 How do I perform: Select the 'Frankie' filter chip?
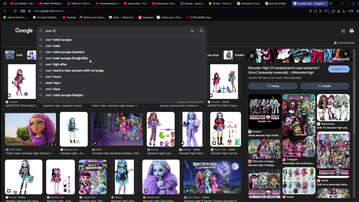click(x=234, y=55)
